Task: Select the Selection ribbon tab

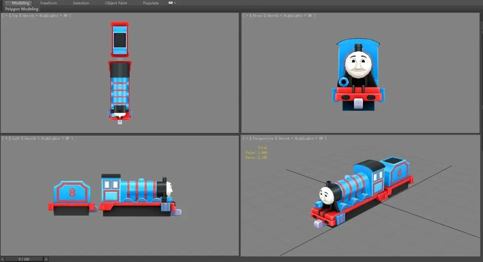Action: pos(81,3)
